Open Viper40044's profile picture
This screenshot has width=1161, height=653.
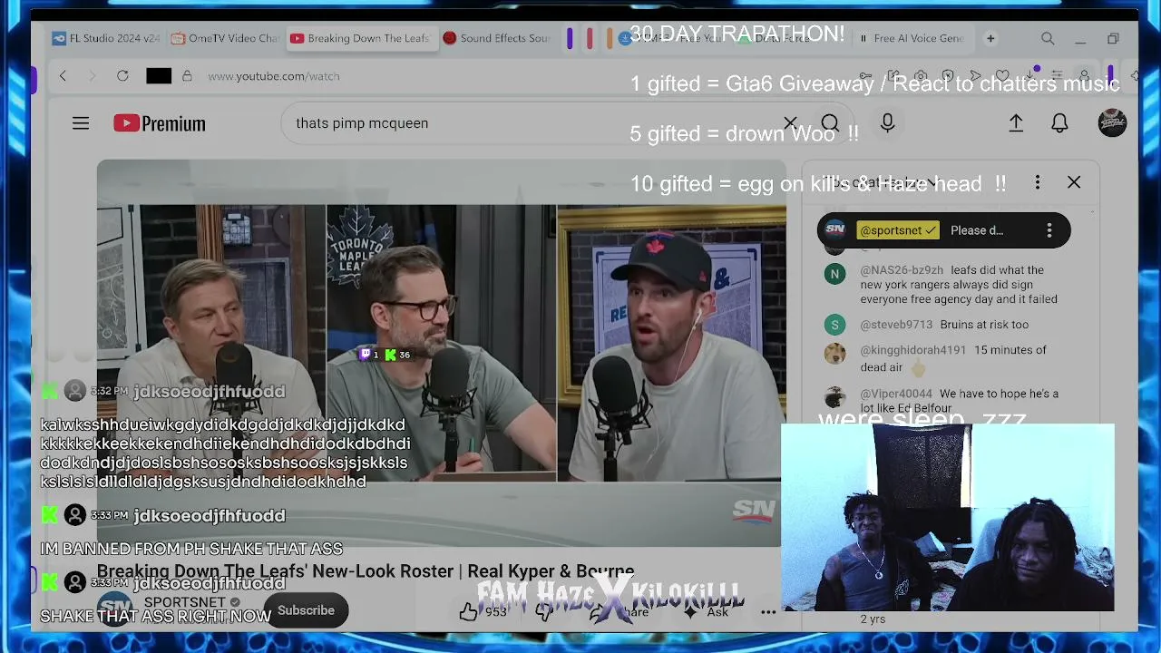pyautogui.click(x=834, y=397)
